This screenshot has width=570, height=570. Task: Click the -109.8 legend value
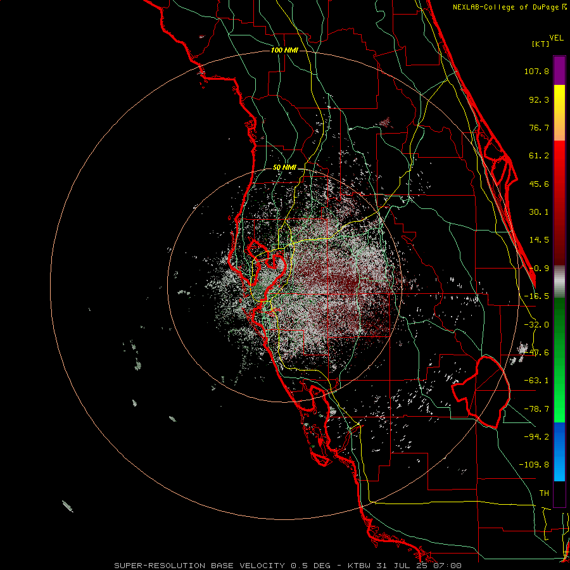[x=534, y=465]
